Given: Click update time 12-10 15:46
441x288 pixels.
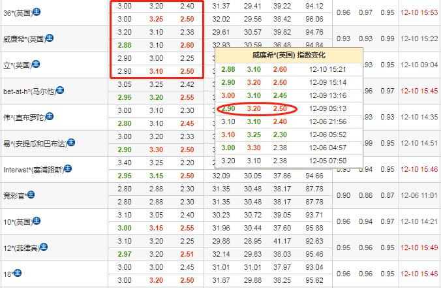Looking at the screenshot, I should pos(419,169).
